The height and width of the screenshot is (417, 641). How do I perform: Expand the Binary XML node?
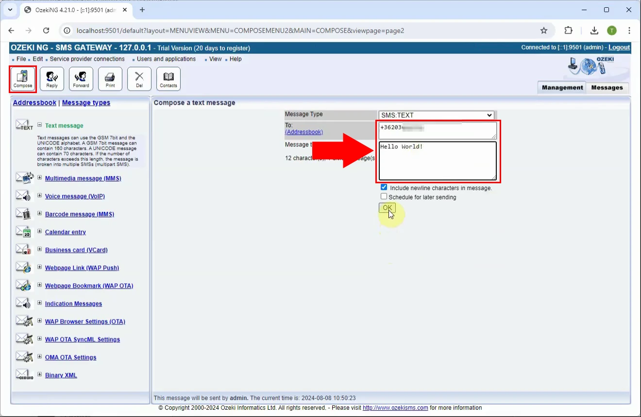pyautogui.click(x=40, y=374)
